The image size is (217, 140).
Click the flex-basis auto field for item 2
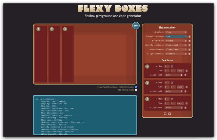pyautogui.click(x=180, y=87)
